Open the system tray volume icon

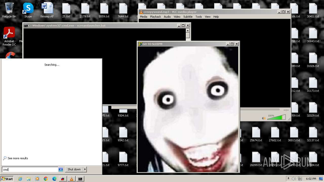tap(294, 179)
